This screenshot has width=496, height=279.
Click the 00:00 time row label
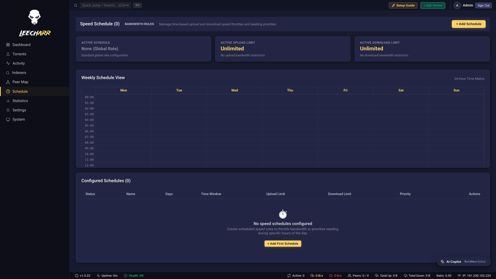(89, 97)
